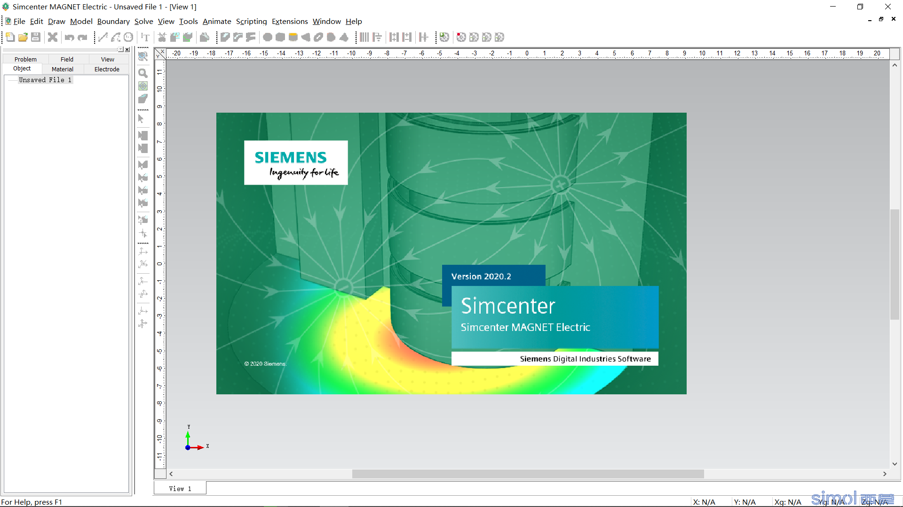Open the File menu
Viewport: 903px width, 507px height.
pos(19,21)
